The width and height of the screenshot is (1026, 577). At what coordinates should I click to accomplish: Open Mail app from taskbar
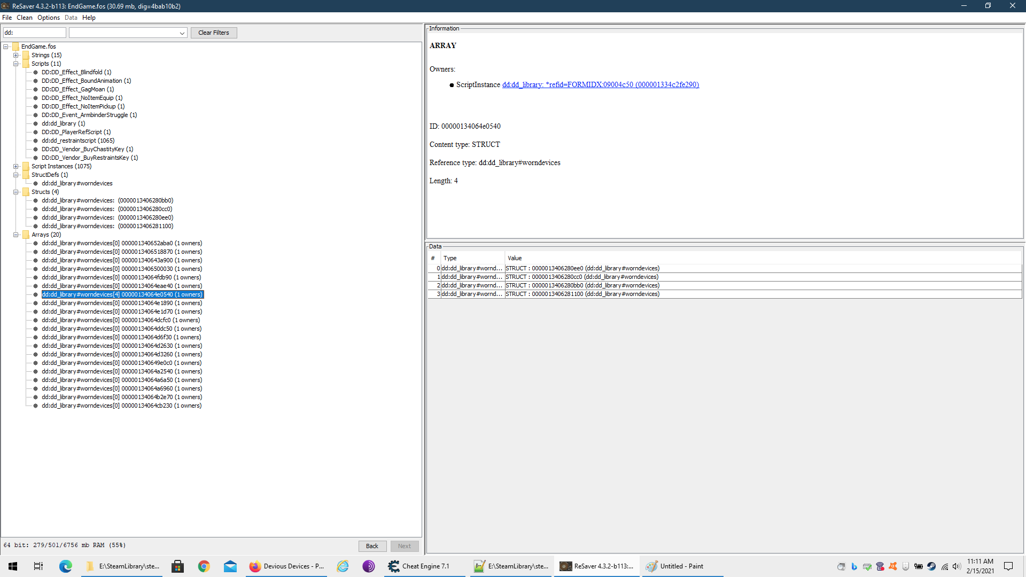pyautogui.click(x=230, y=566)
